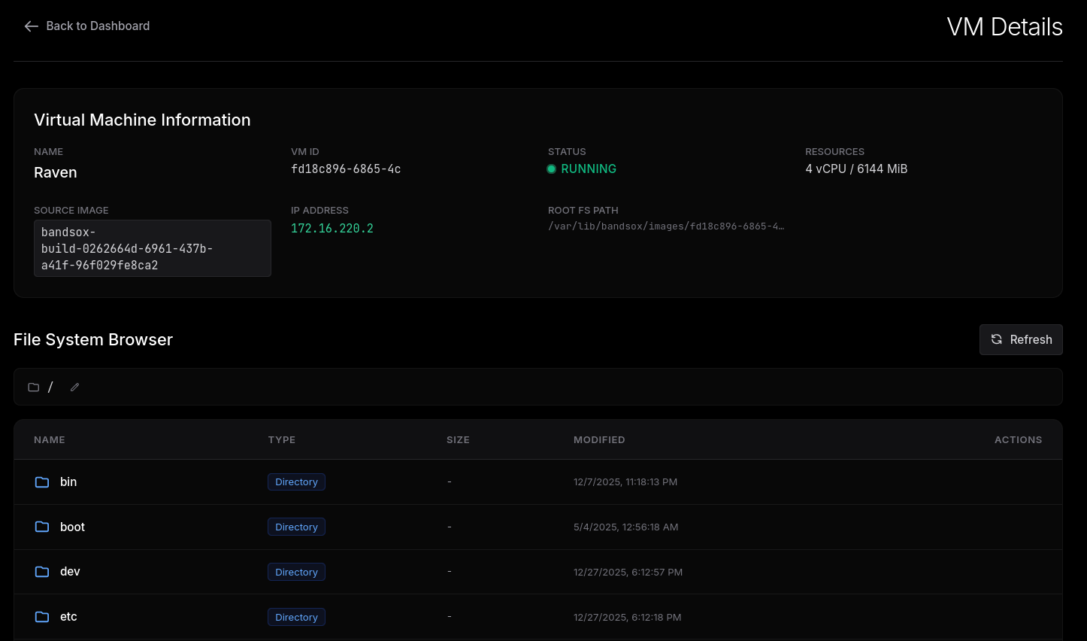The width and height of the screenshot is (1087, 641).
Task: Click resources value 4 vCPU / 6144 MiB
Action: pos(856,169)
